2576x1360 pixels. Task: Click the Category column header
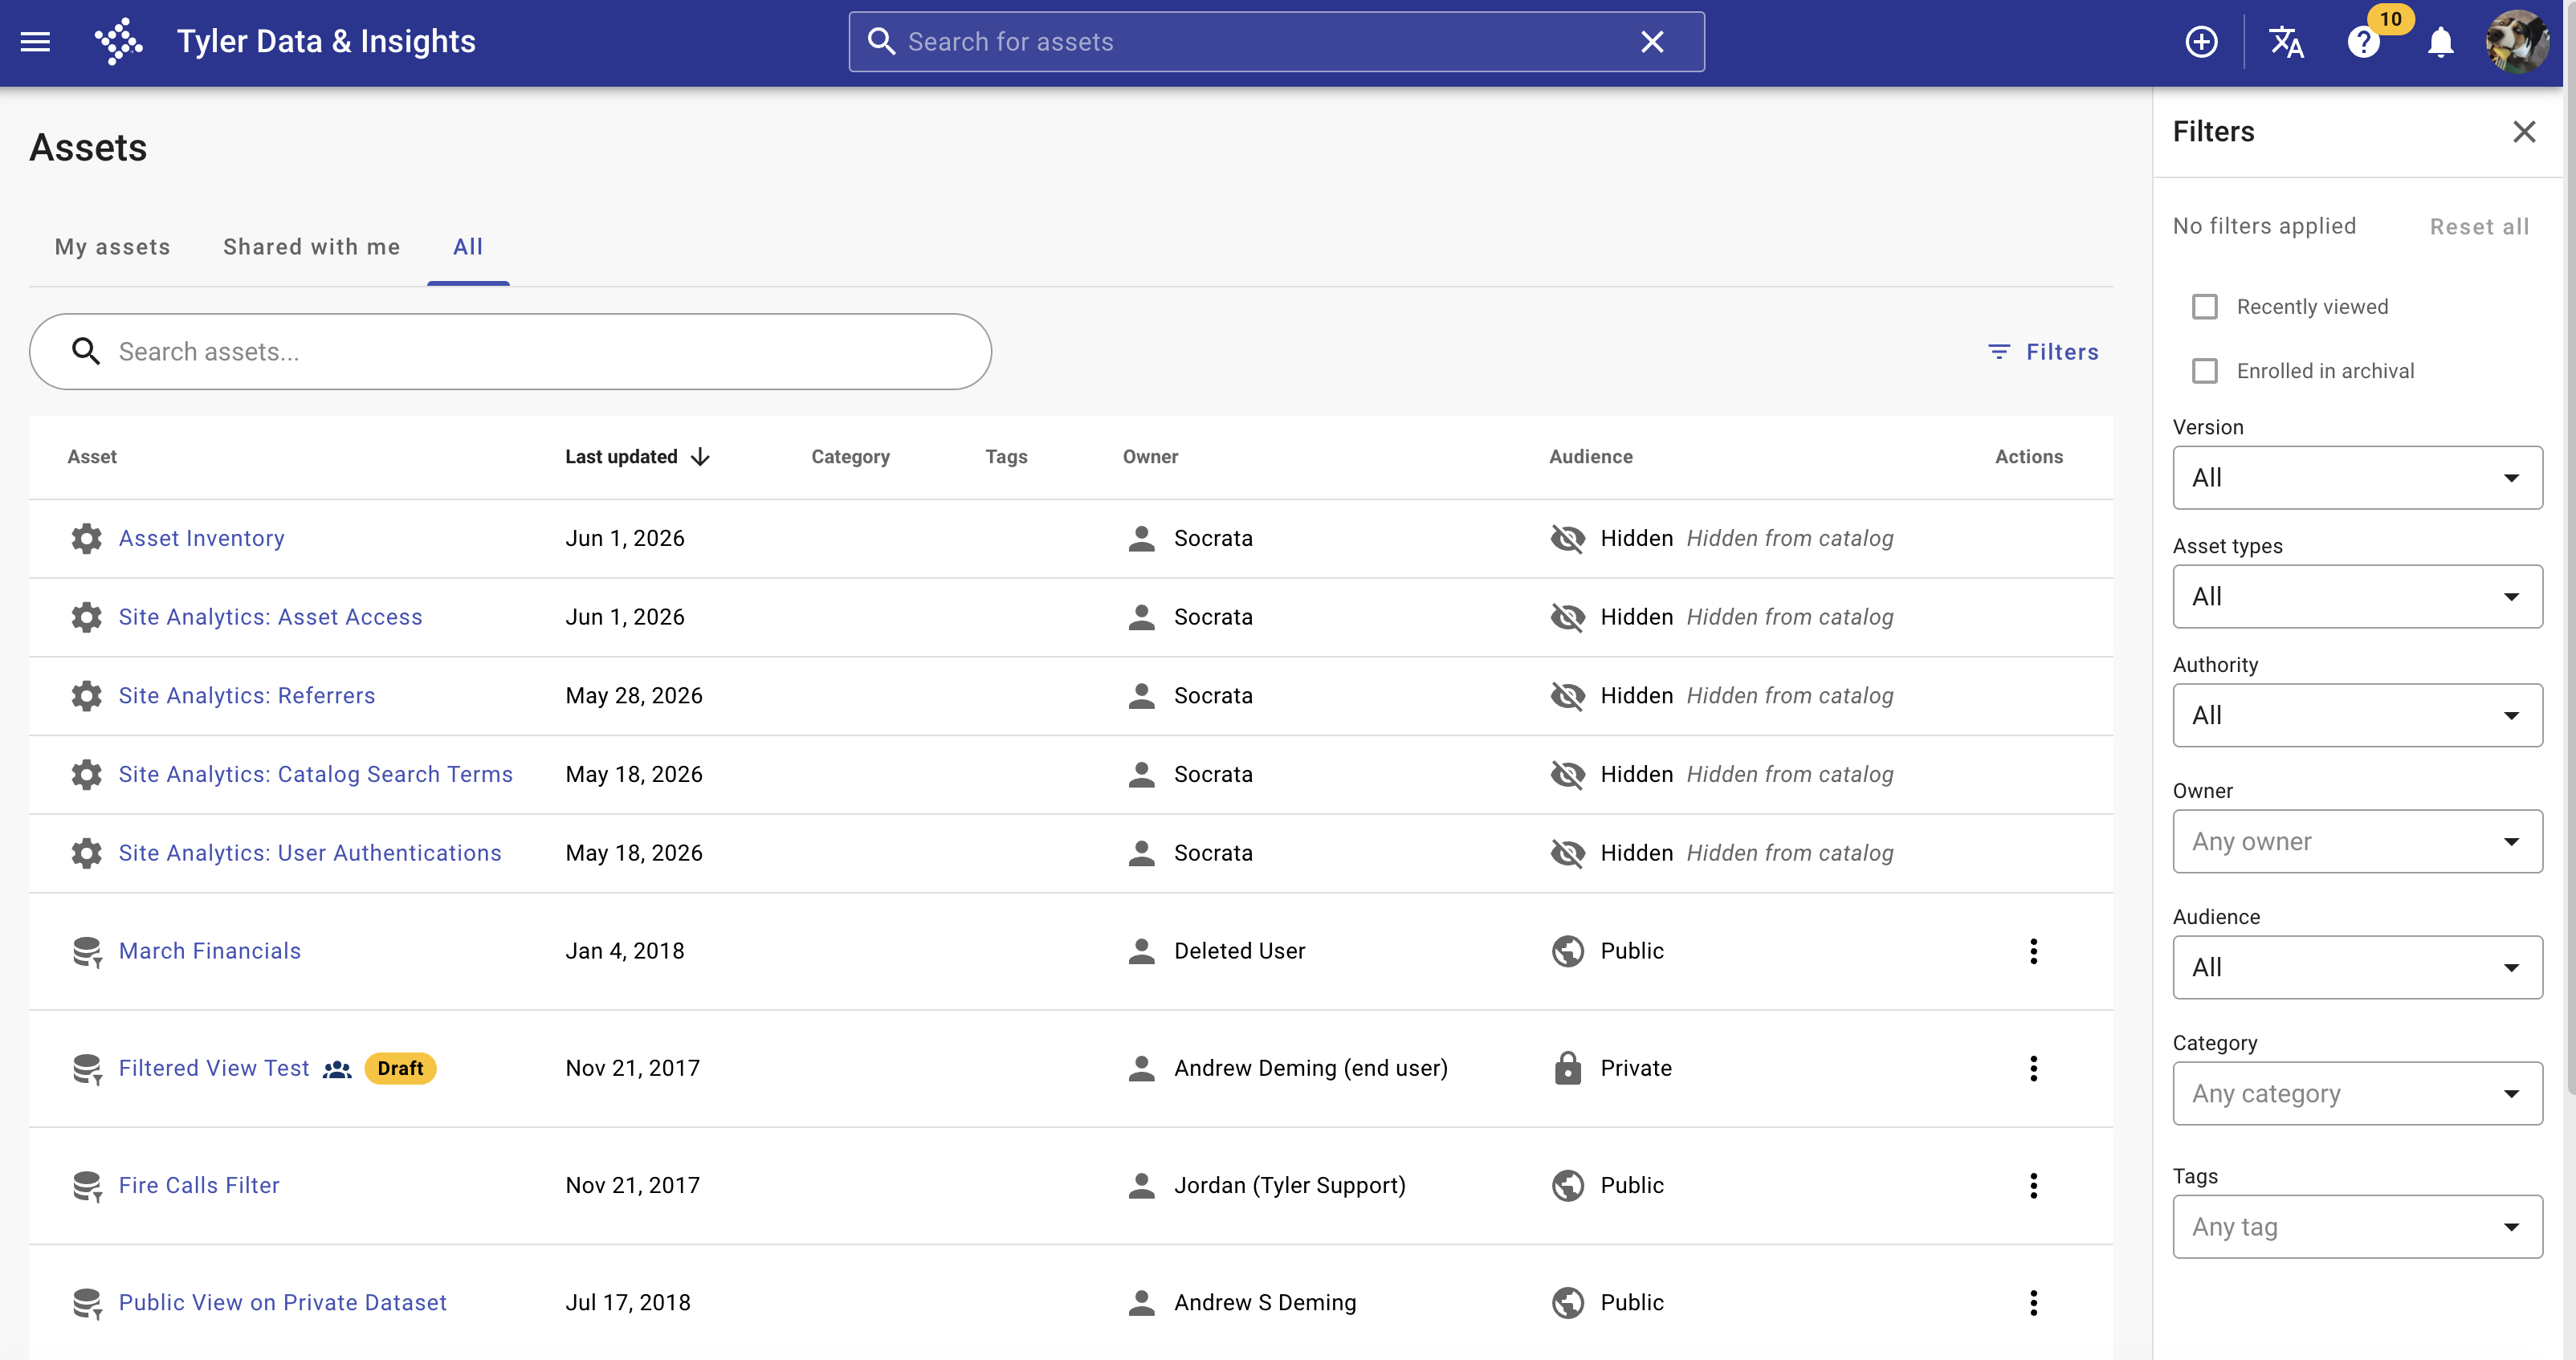click(850, 457)
